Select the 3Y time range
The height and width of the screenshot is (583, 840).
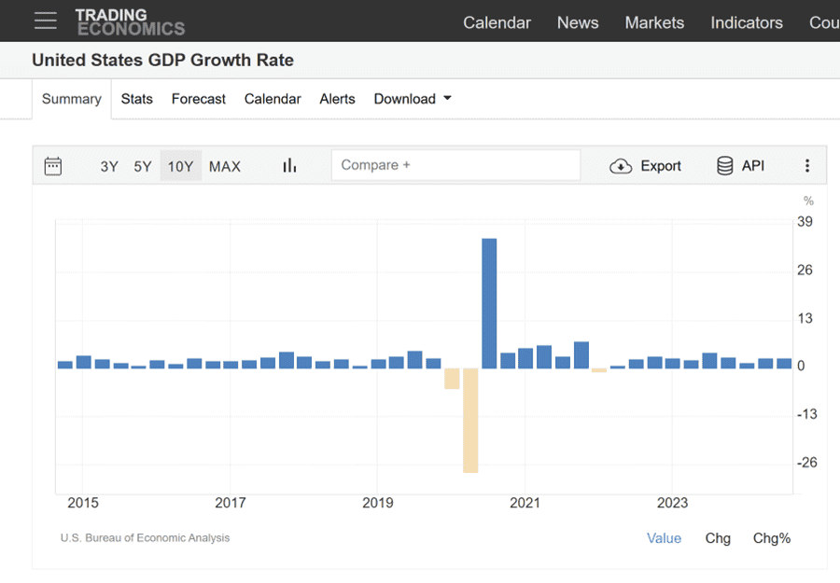click(109, 166)
